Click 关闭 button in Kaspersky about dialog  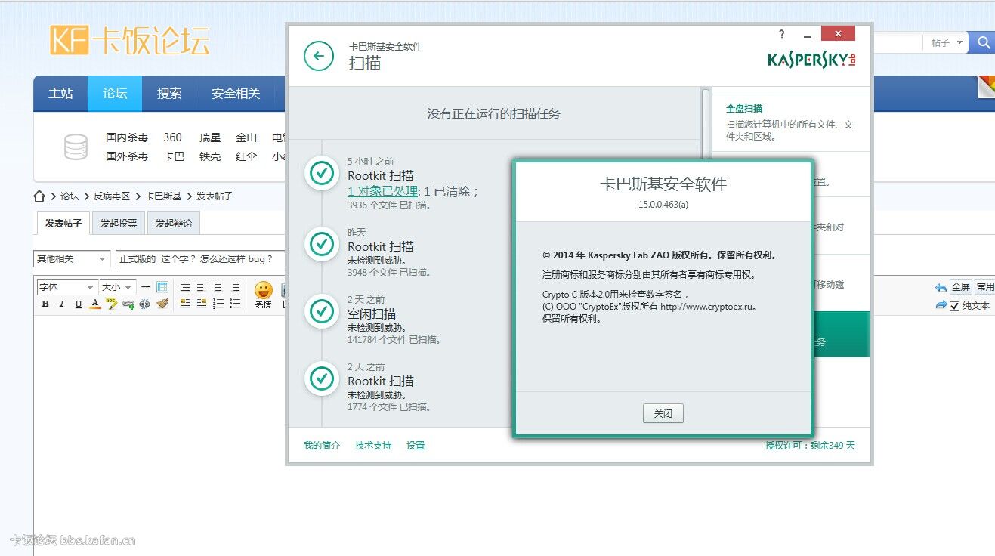coord(663,413)
